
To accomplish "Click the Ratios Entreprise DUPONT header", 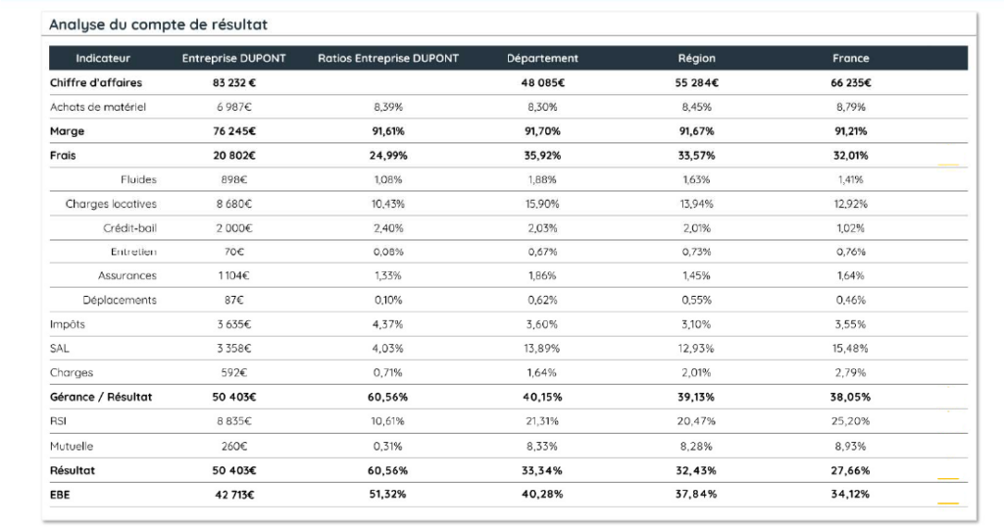I will pos(388,58).
